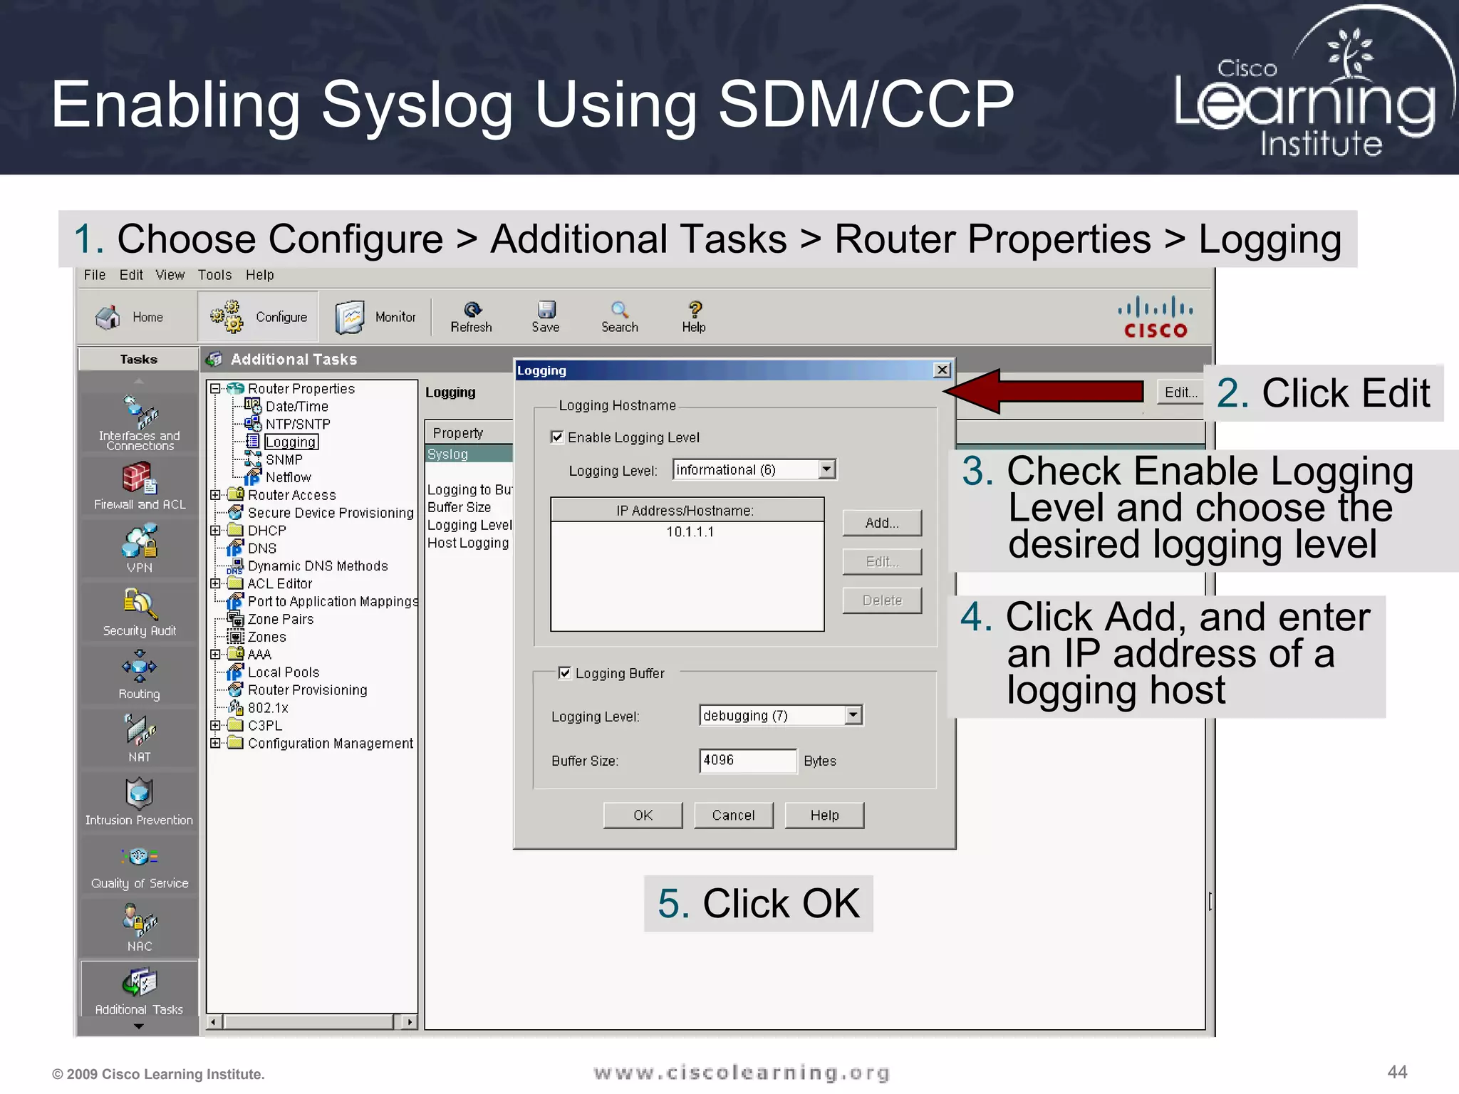Open the VPN task

tap(140, 548)
